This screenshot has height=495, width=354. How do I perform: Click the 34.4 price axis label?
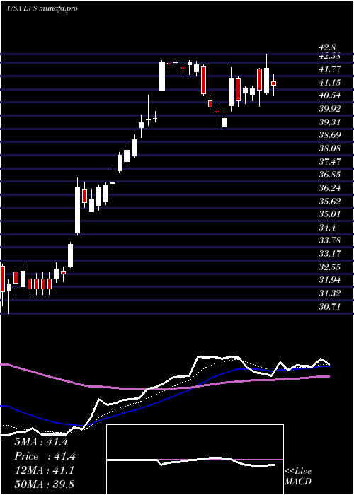pyautogui.click(x=327, y=228)
